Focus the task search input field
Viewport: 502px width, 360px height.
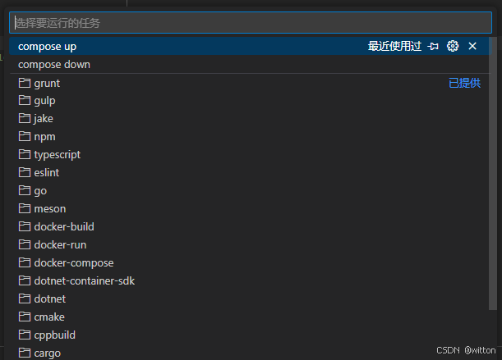click(x=246, y=23)
